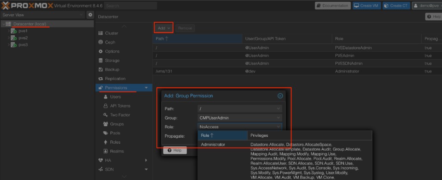
Task: Select Datacenter (local) tree item
Action: [47, 24]
